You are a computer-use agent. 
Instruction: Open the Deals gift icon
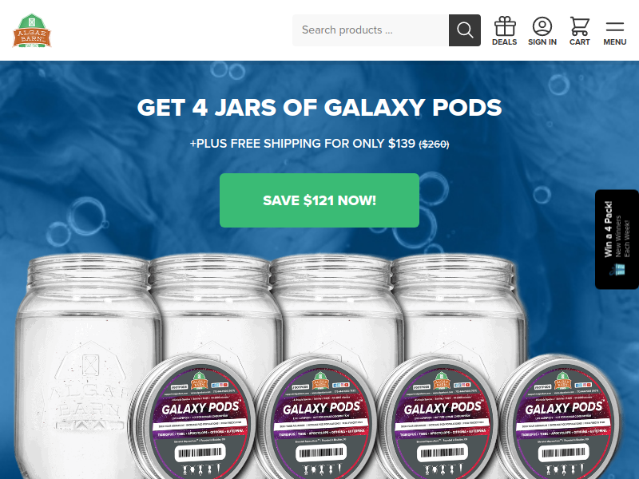(x=505, y=27)
